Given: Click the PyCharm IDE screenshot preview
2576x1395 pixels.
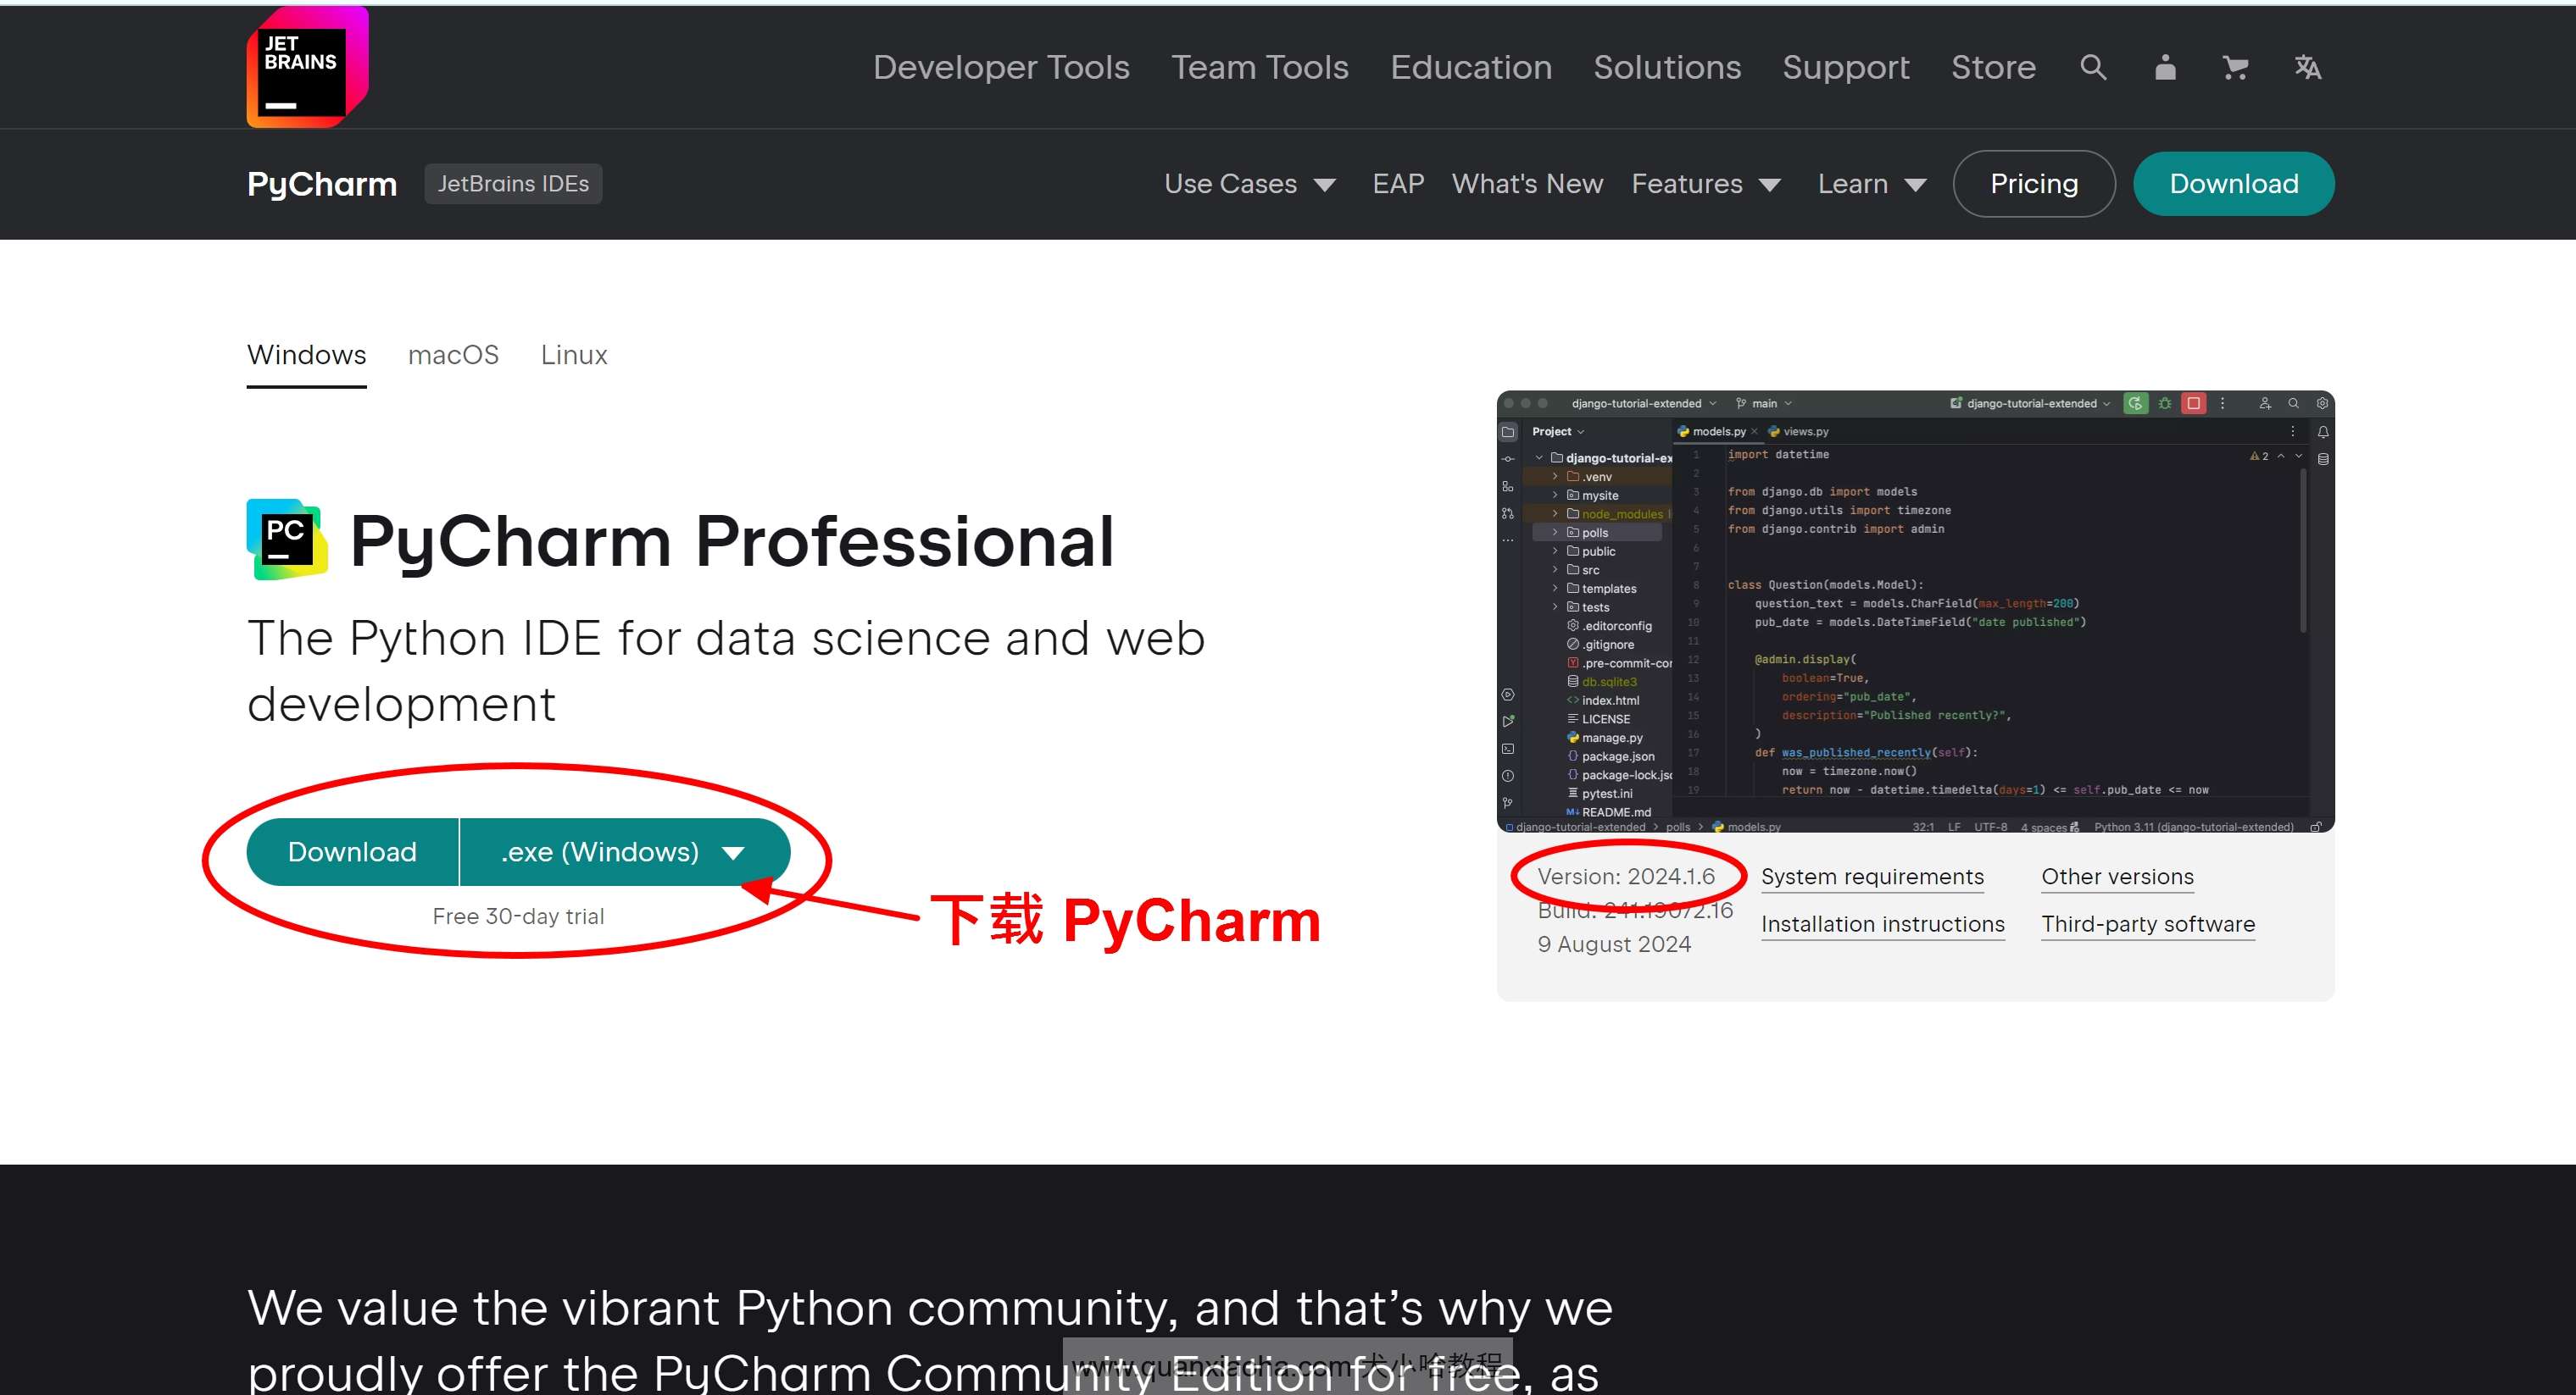Looking at the screenshot, I should (x=1915, y=612).
